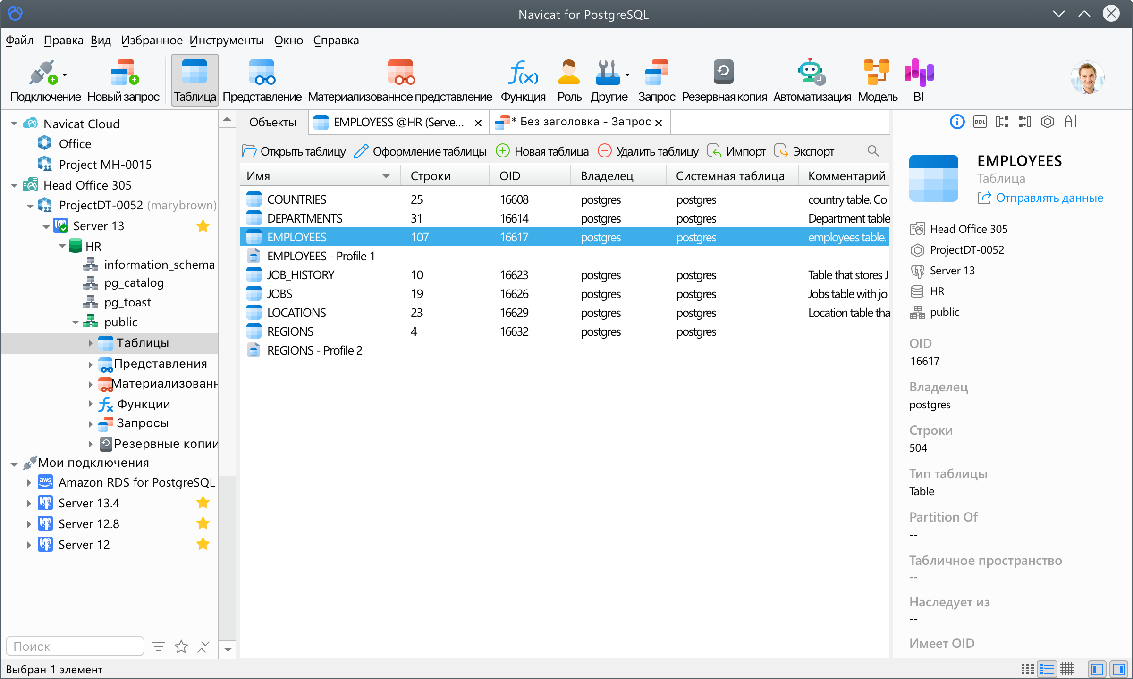Image resolution: width=1133 pixels, height=679 pixels.
Task: Click the Импорт button
Action: coord(736,151)
